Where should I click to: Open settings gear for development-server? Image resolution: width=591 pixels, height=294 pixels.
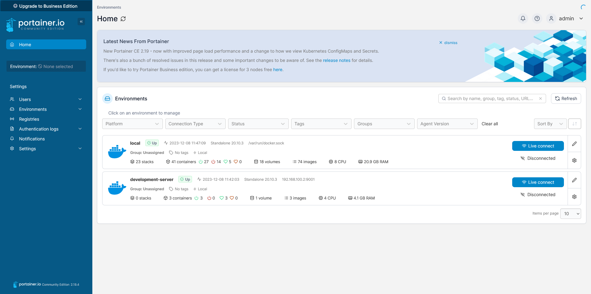[574, 196]
